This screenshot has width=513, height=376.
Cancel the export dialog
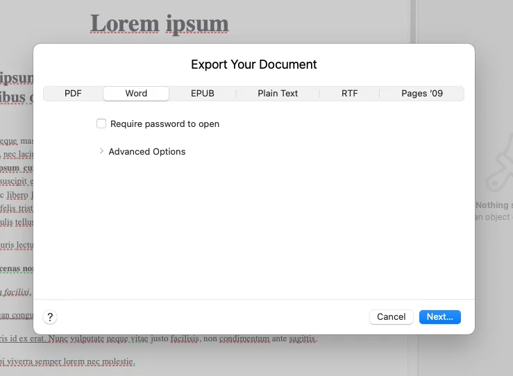(x=392, y=317)
